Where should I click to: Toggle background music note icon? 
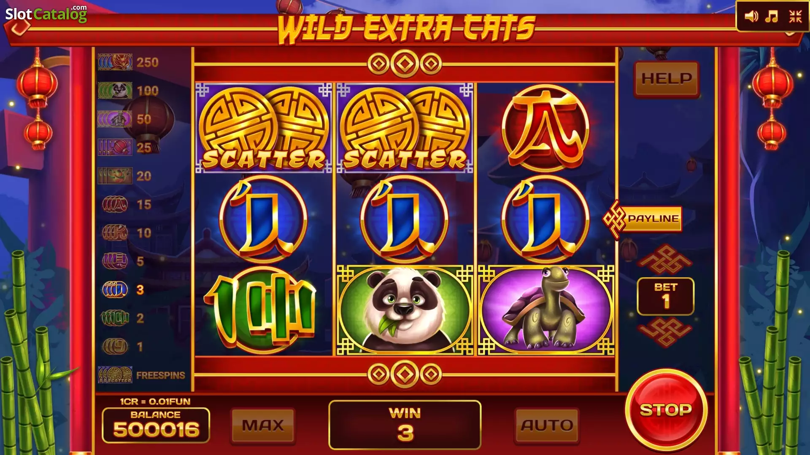coord(772,16)
